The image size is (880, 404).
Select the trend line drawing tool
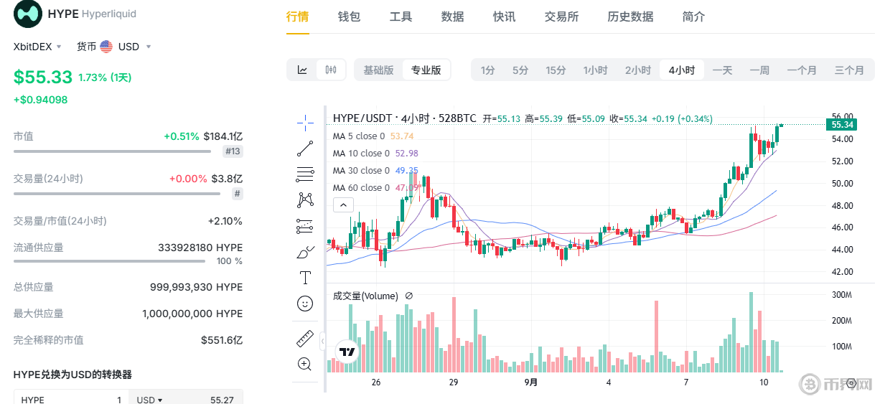pos(305,149)
